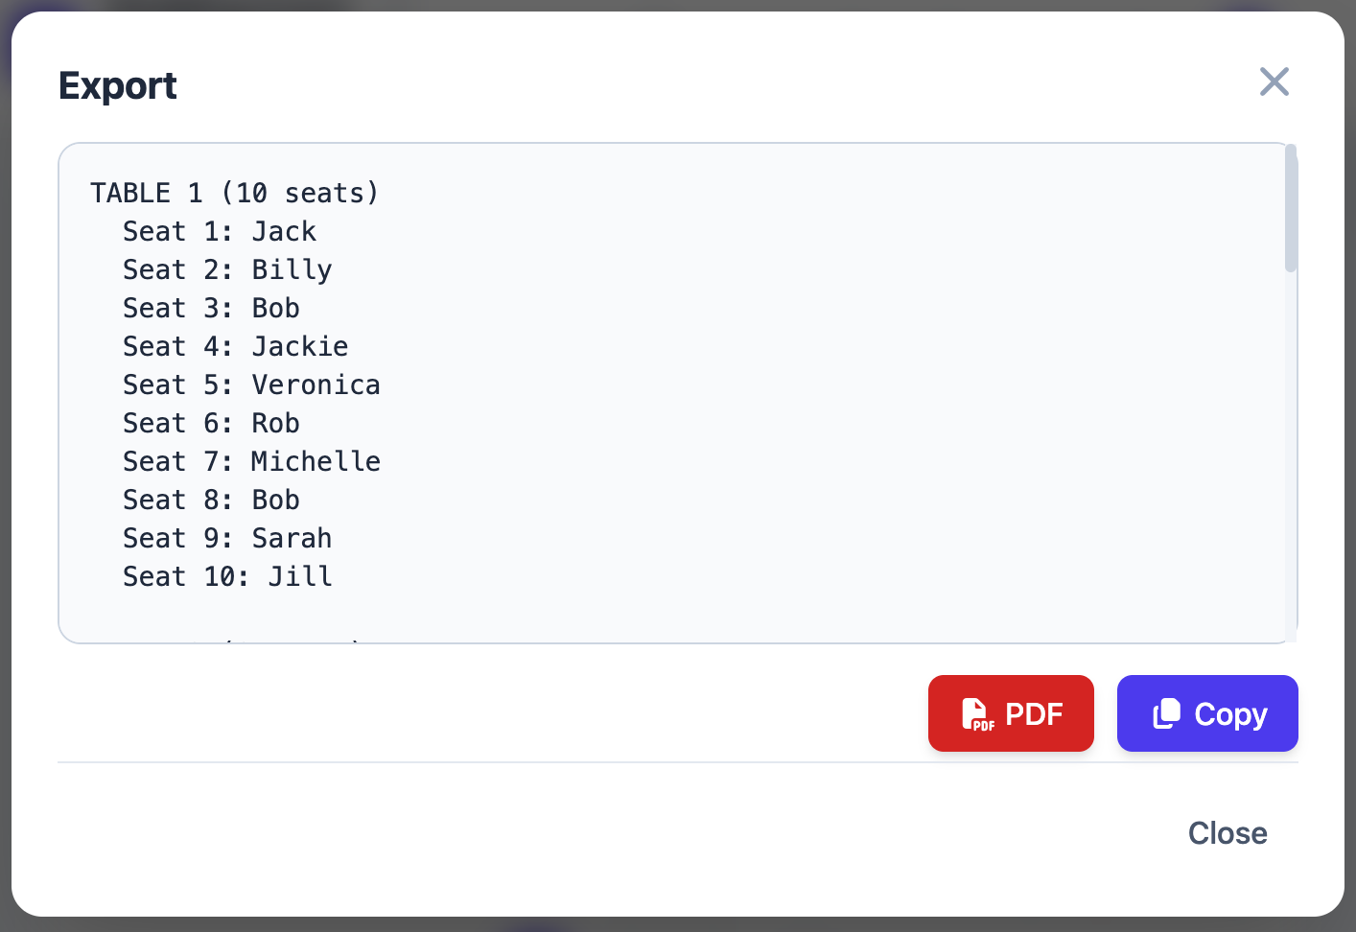
Task: Download the seating export via PDF label
Action: tap(1034, 714)
